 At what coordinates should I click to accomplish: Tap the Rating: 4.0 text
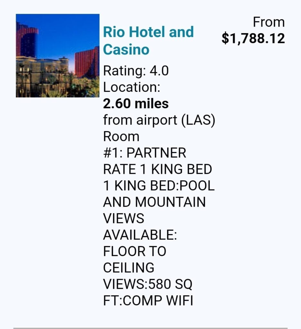(136, 71)
